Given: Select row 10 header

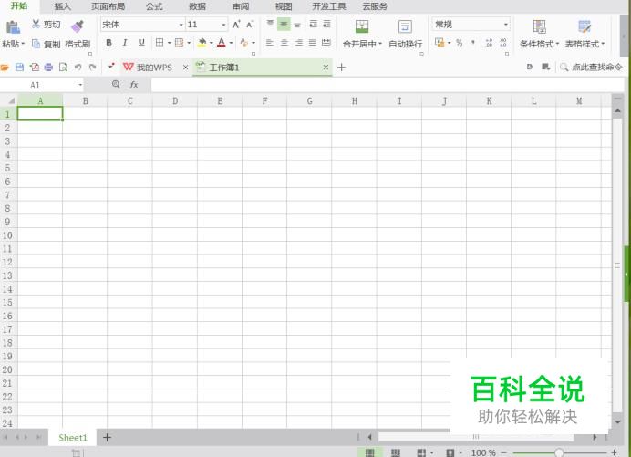Looking at the screenshot, I should point(7,235).
